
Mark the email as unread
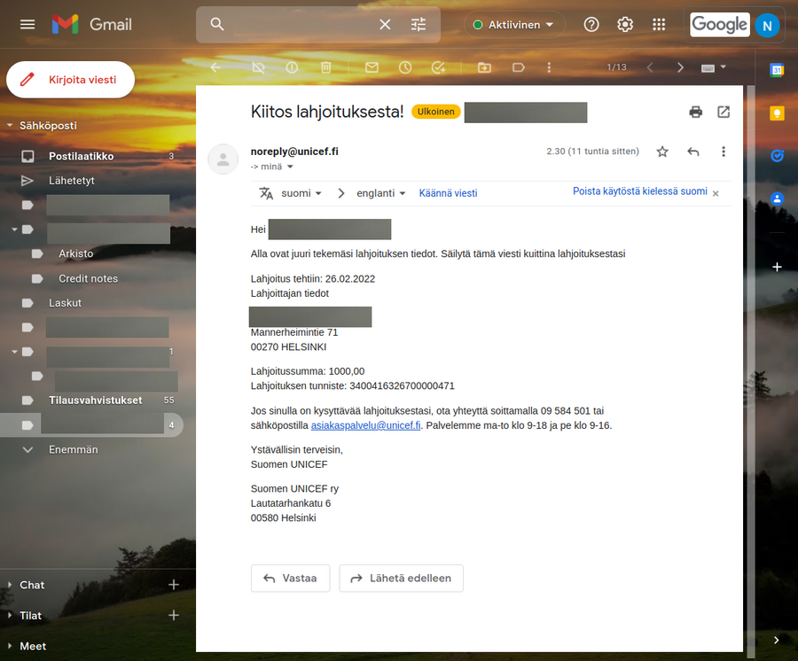point(372,67)
